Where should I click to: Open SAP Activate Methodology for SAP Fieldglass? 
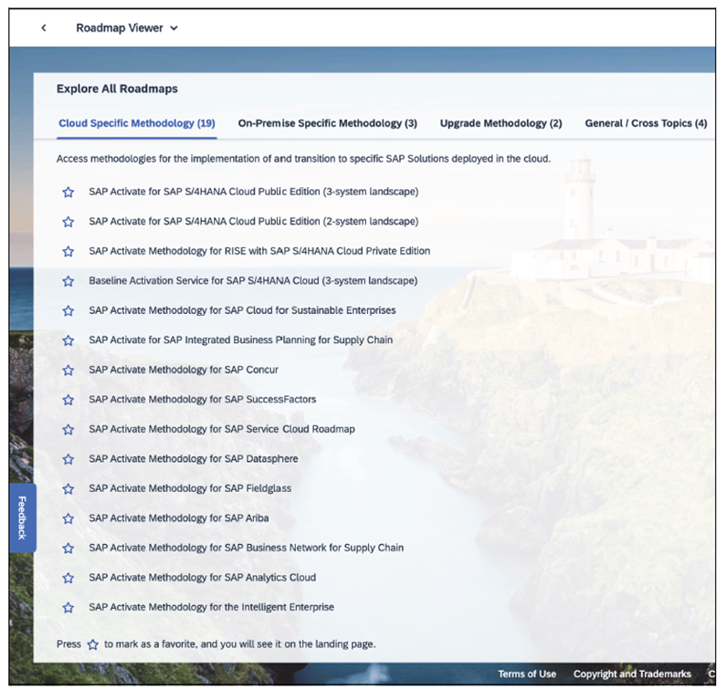190,488
